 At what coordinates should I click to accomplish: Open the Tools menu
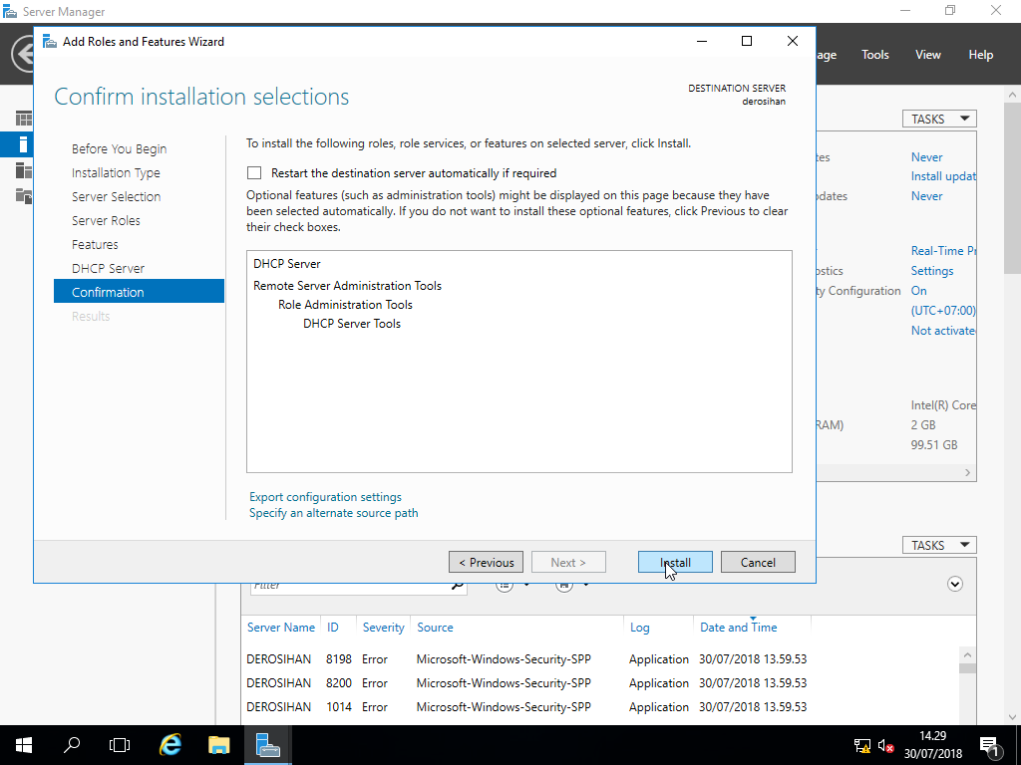click(x=874, y=54)
